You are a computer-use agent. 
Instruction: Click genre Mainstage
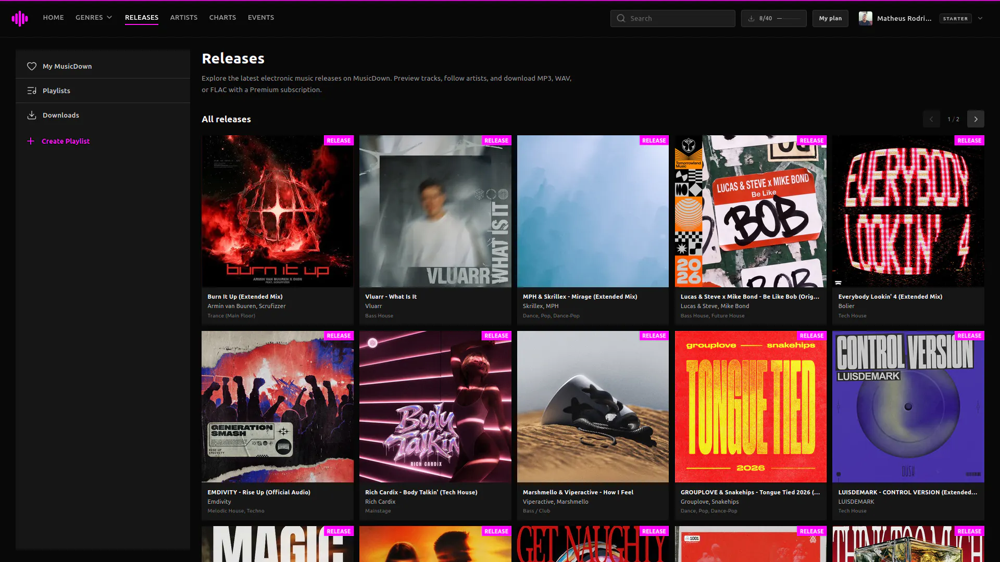point(378,511)
